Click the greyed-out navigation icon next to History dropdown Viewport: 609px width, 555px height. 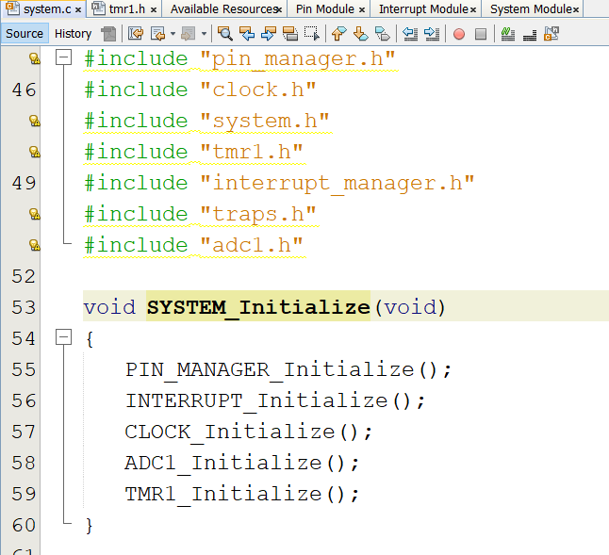[189, 34]
